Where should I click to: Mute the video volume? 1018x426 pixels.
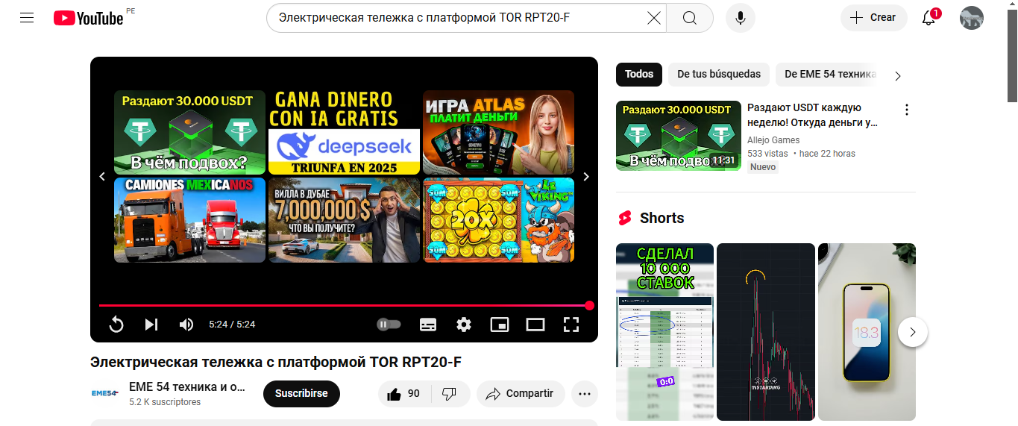[x=186, y=324]
